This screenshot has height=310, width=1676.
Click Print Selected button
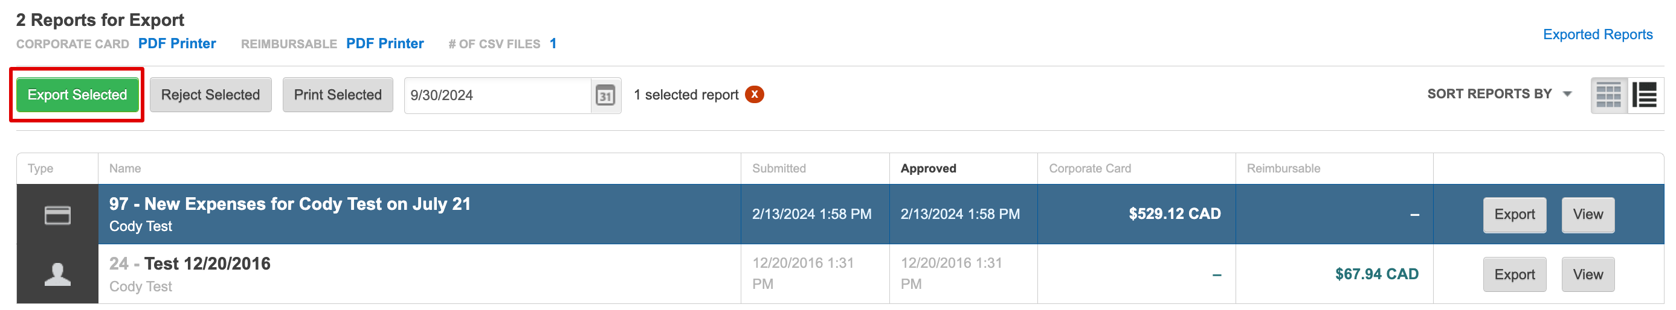click(x=338, y=95)
